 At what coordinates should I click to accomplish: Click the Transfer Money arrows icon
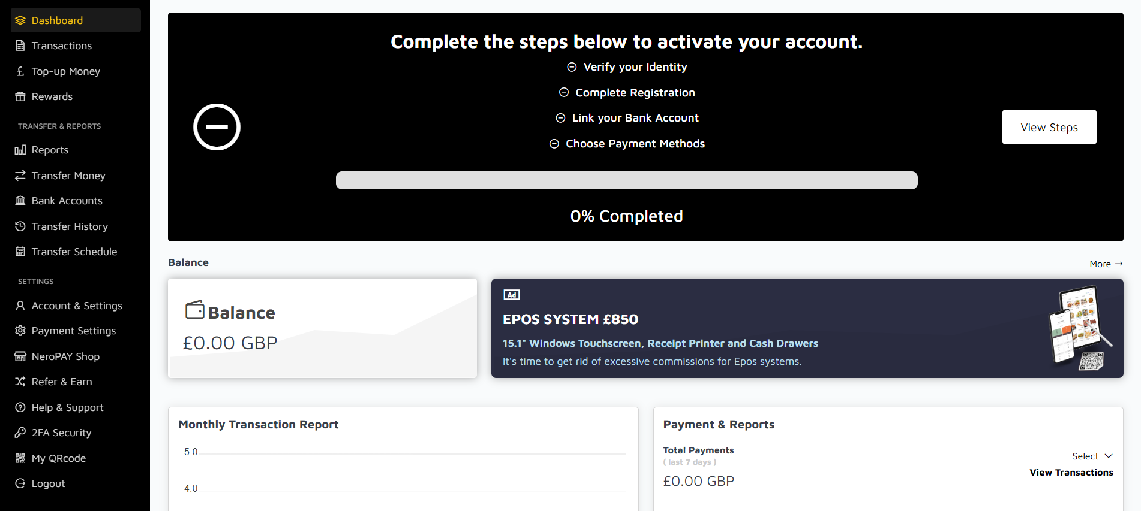click(x=20, y=176)
